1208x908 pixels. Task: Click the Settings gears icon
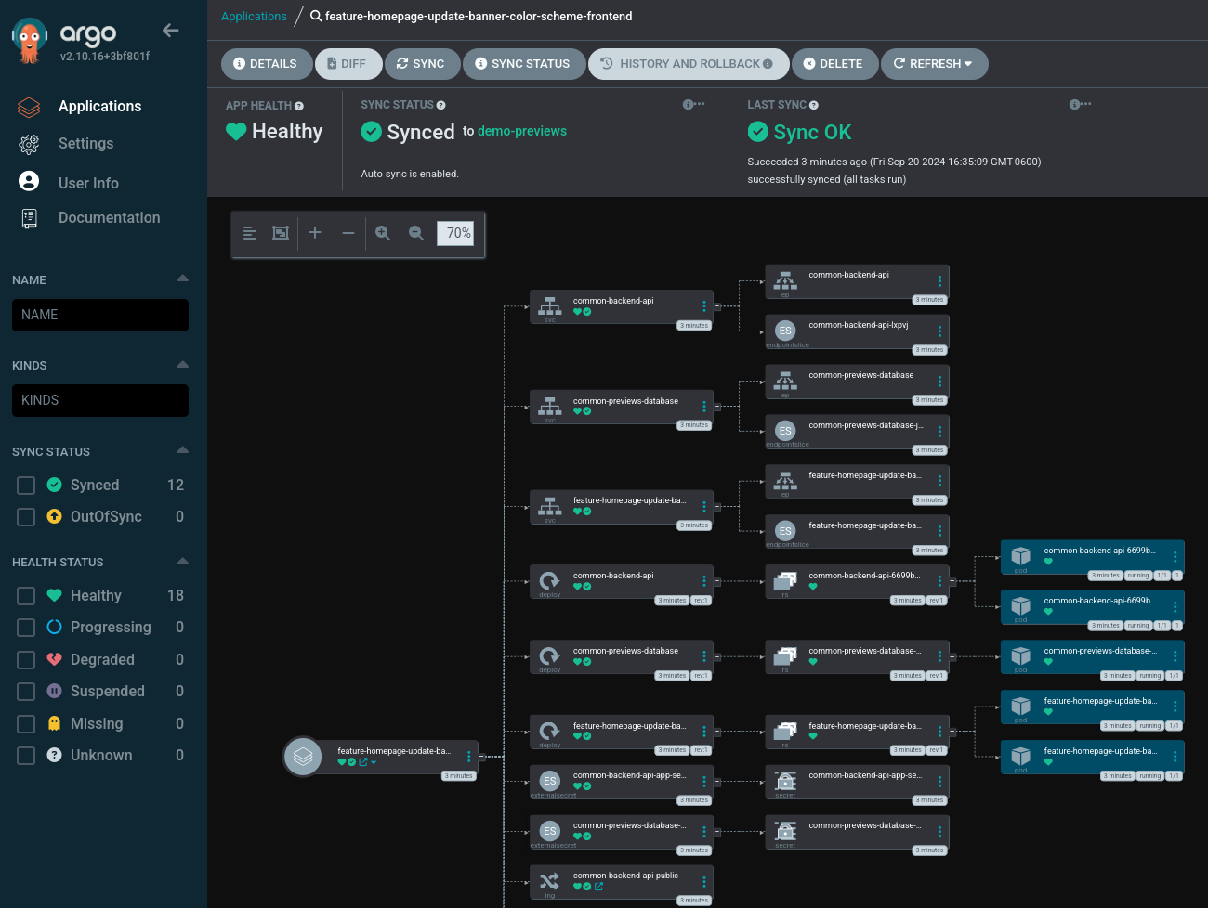29,144
